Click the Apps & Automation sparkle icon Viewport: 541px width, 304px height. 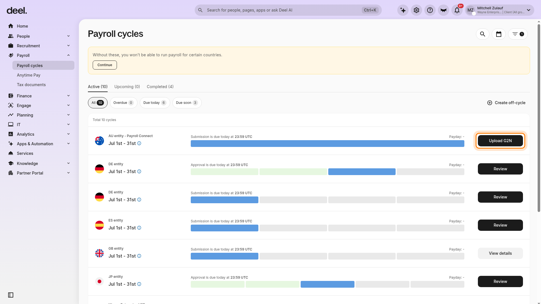(x=11, y=144)
